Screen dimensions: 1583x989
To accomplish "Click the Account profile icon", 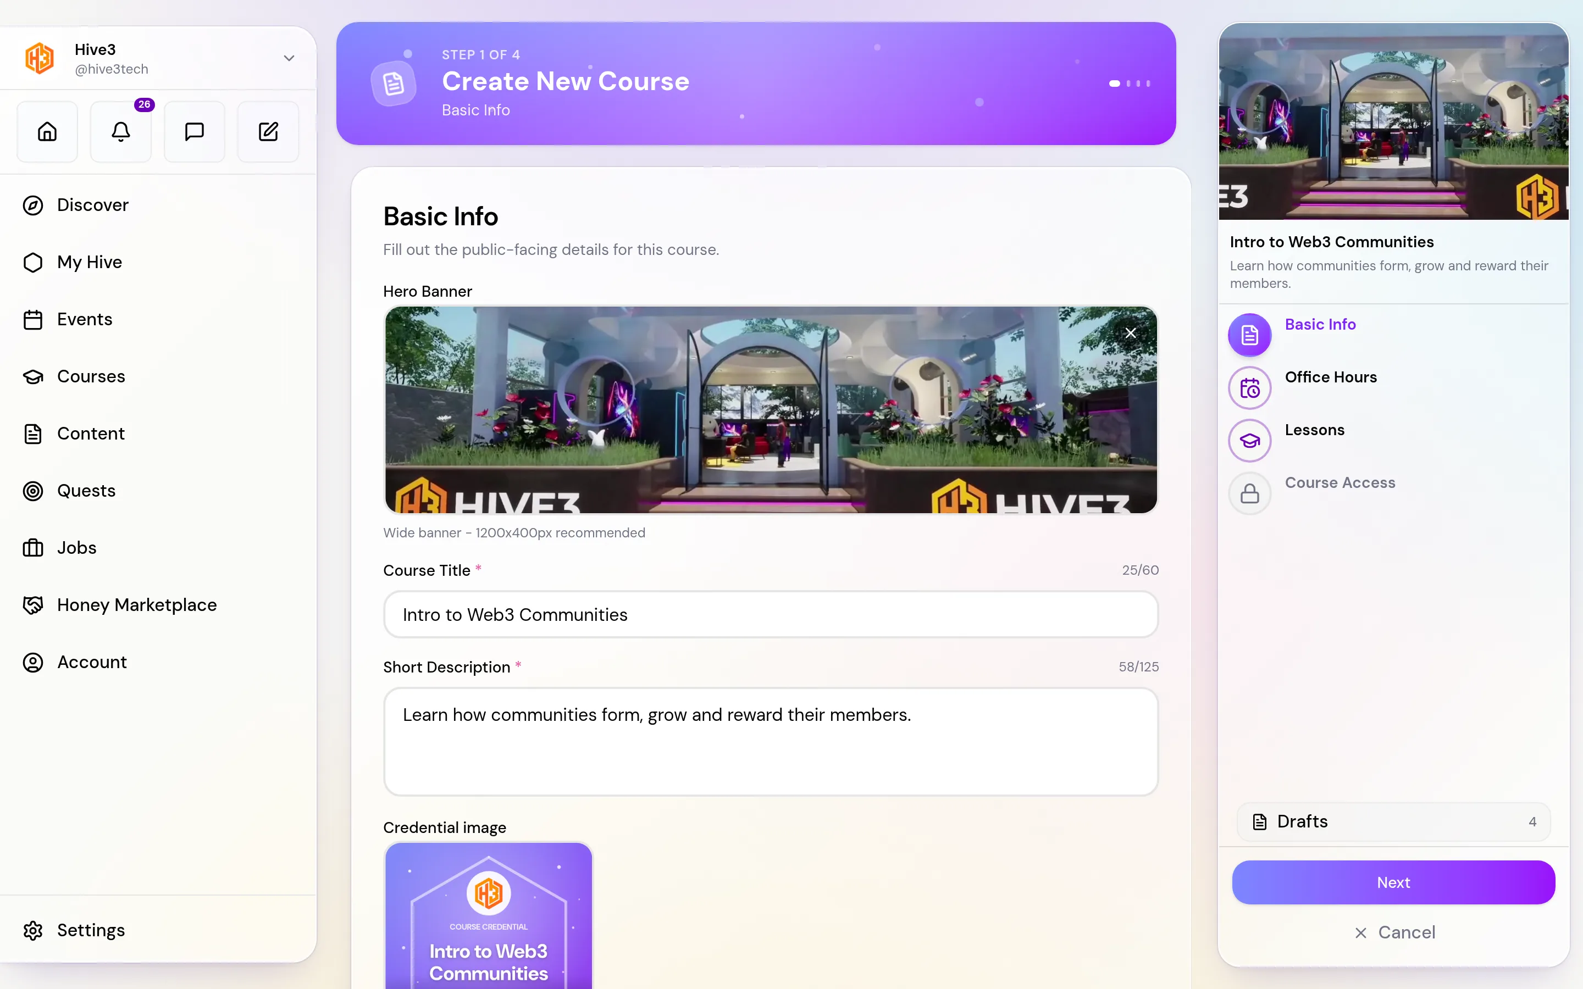I will click(x=33, y=663).
